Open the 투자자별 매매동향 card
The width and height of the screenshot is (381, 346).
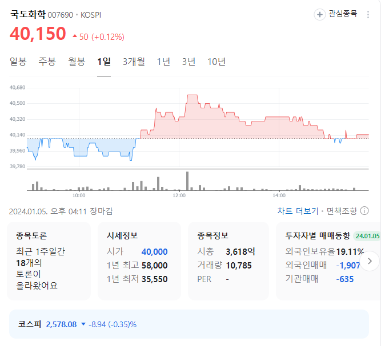click(328, 261)
